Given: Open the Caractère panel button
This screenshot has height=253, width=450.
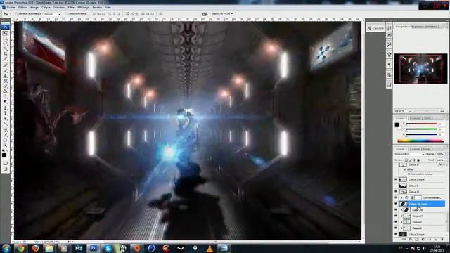Looking at the screenshot, I should [375, 28].
